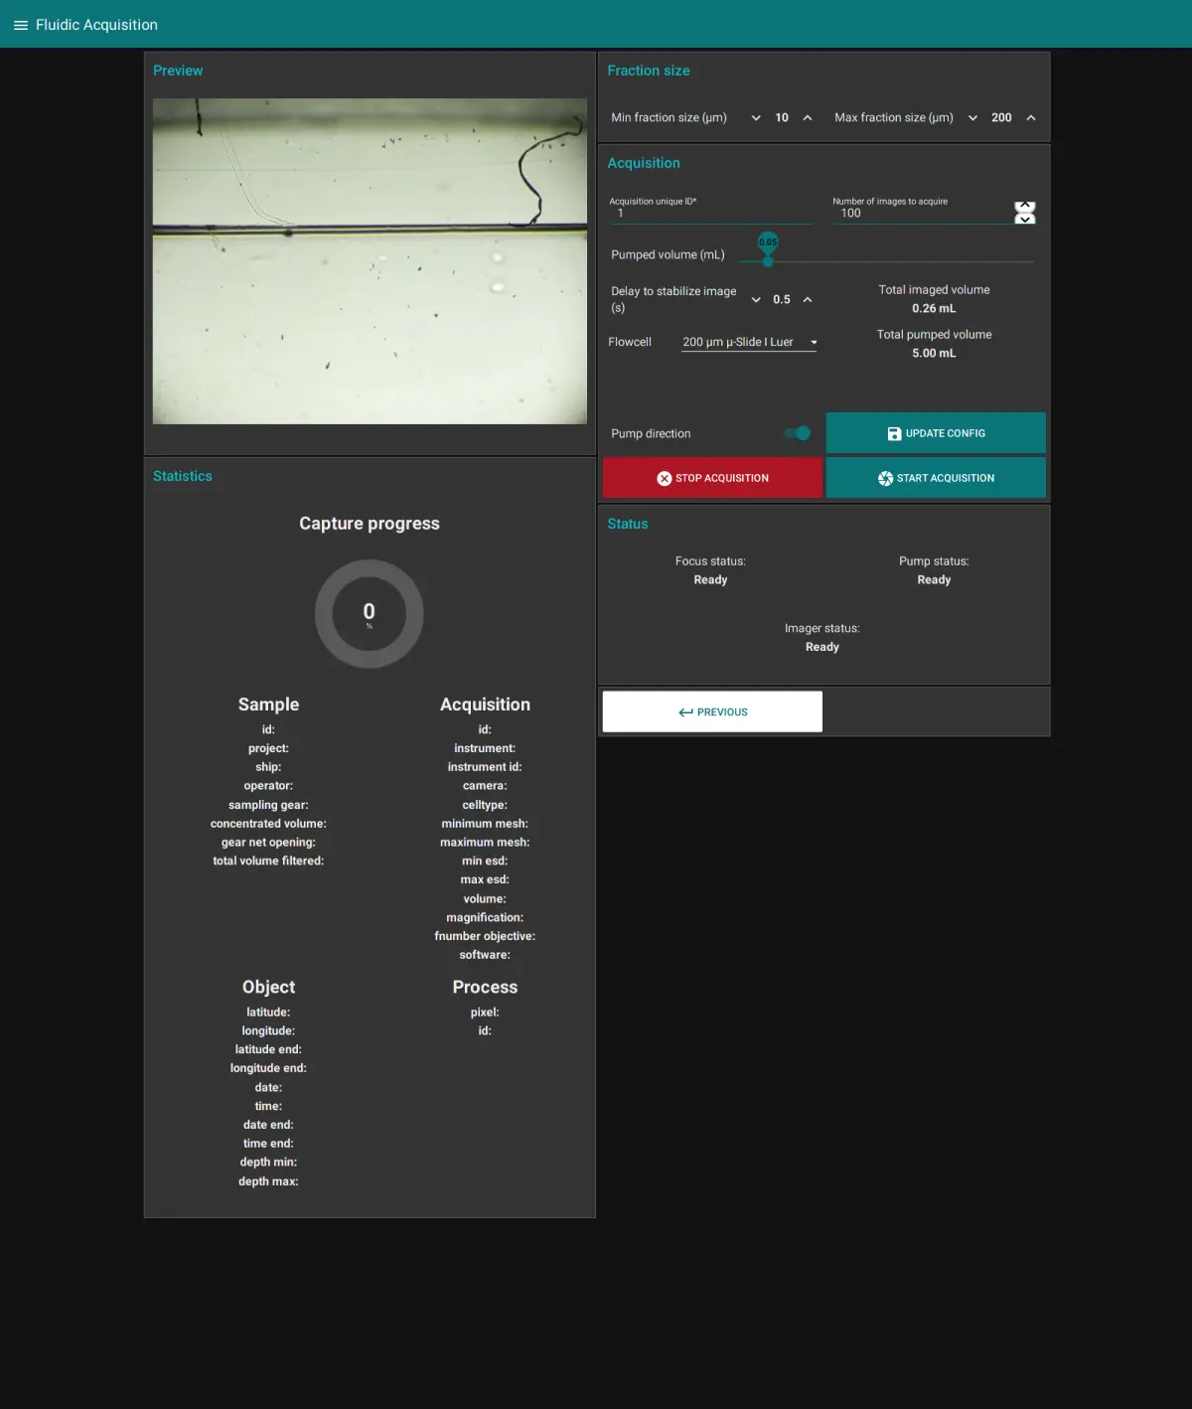Open the hamburger navigation menu
The width and height of the screenshot is (1192, 1409).
tap(20, 25)
